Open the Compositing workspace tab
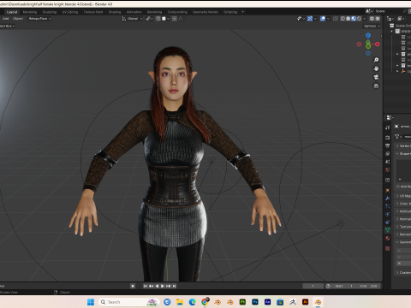The height and width of the screenshot is (308, 411). (177, 12)
